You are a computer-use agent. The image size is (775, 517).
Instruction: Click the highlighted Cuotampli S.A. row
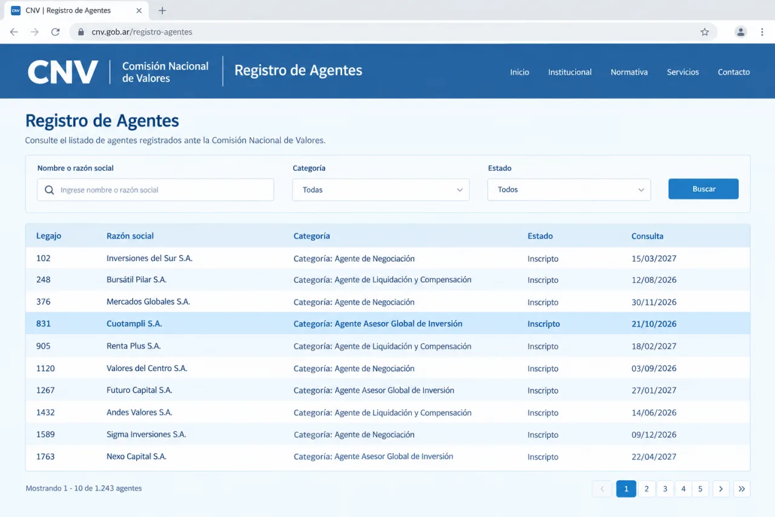[387, 323]
